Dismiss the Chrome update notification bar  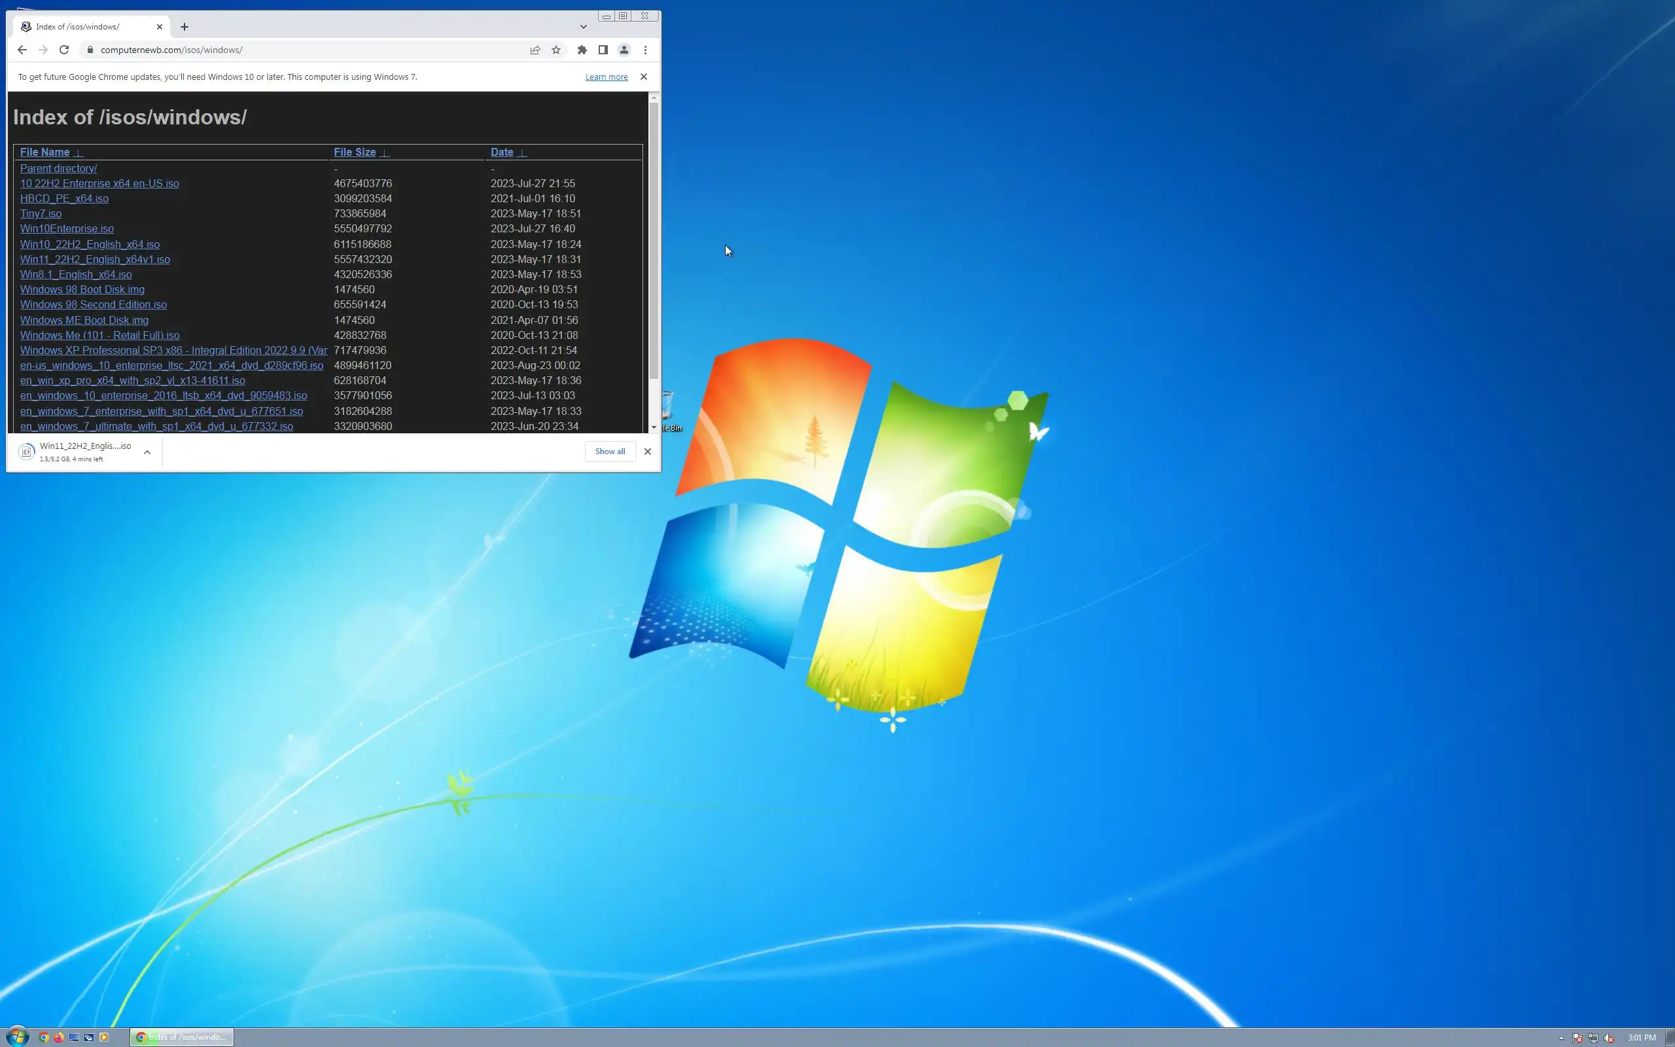click(x=644, y=77)
